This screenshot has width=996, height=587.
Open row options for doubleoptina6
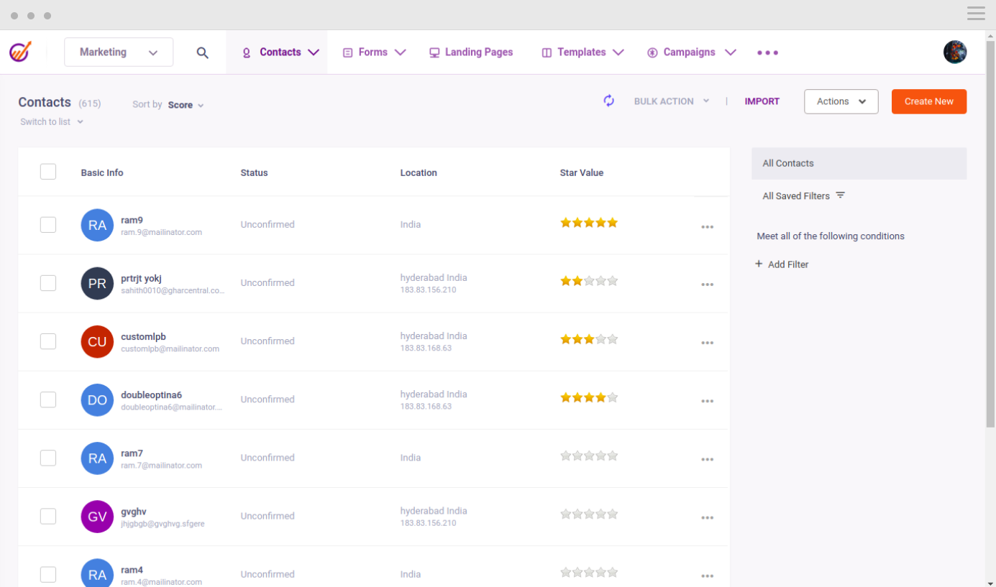point(708,401)
